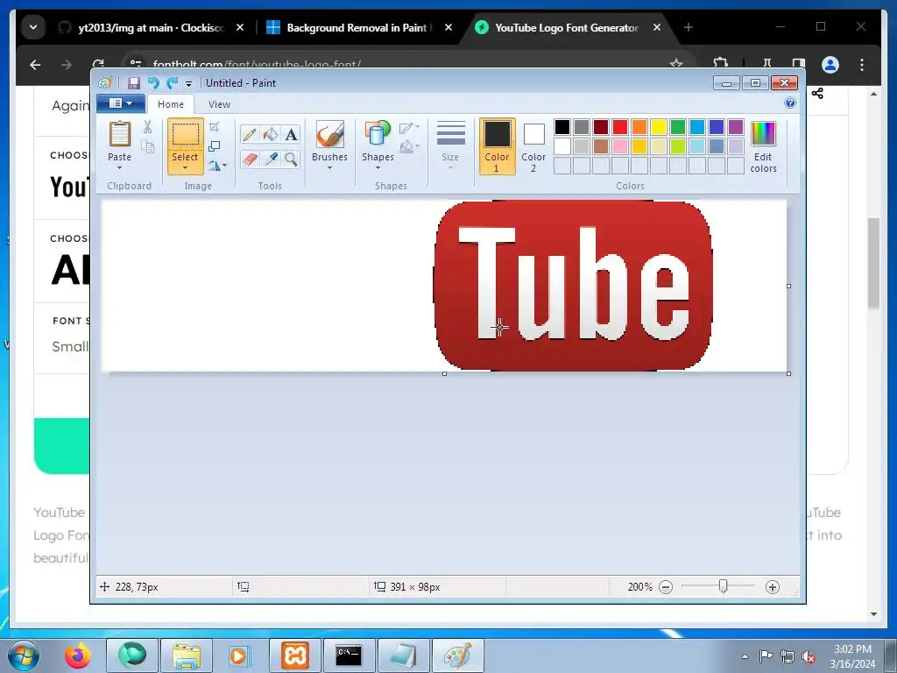Viewport: 897px width, 673px height.
Task: Zoom in with the plus button
Action: tap(773, 587)
